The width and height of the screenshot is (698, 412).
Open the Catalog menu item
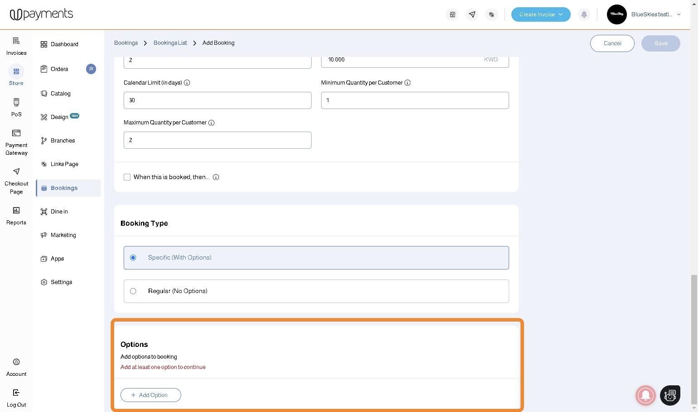coord(60,94)
